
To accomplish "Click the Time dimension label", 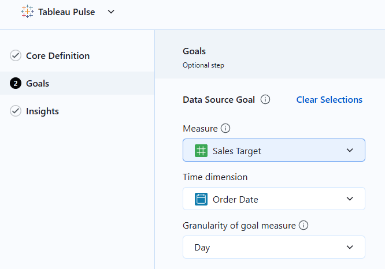I will (215, 177).
